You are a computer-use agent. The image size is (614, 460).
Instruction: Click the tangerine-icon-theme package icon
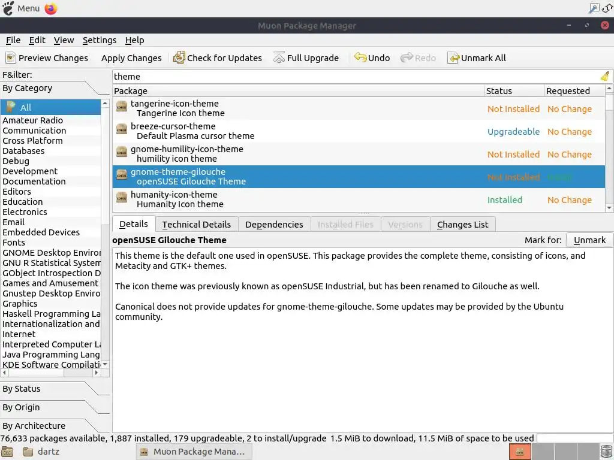tap(122, 107)
